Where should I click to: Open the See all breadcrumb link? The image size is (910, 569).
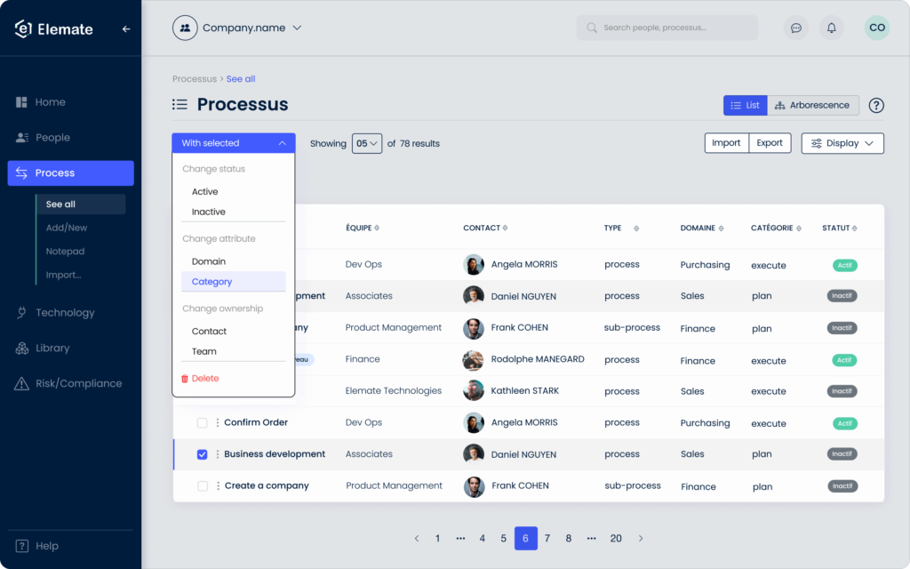[240, 78]
